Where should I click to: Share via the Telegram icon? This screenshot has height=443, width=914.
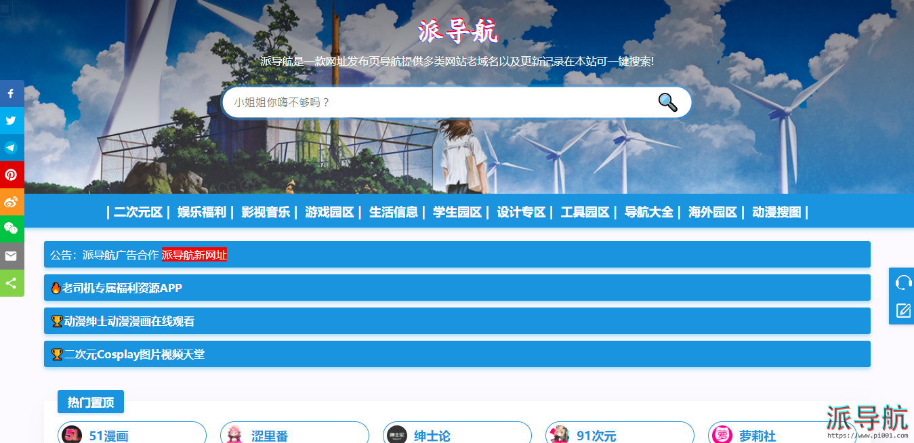(x=12, y=148)
